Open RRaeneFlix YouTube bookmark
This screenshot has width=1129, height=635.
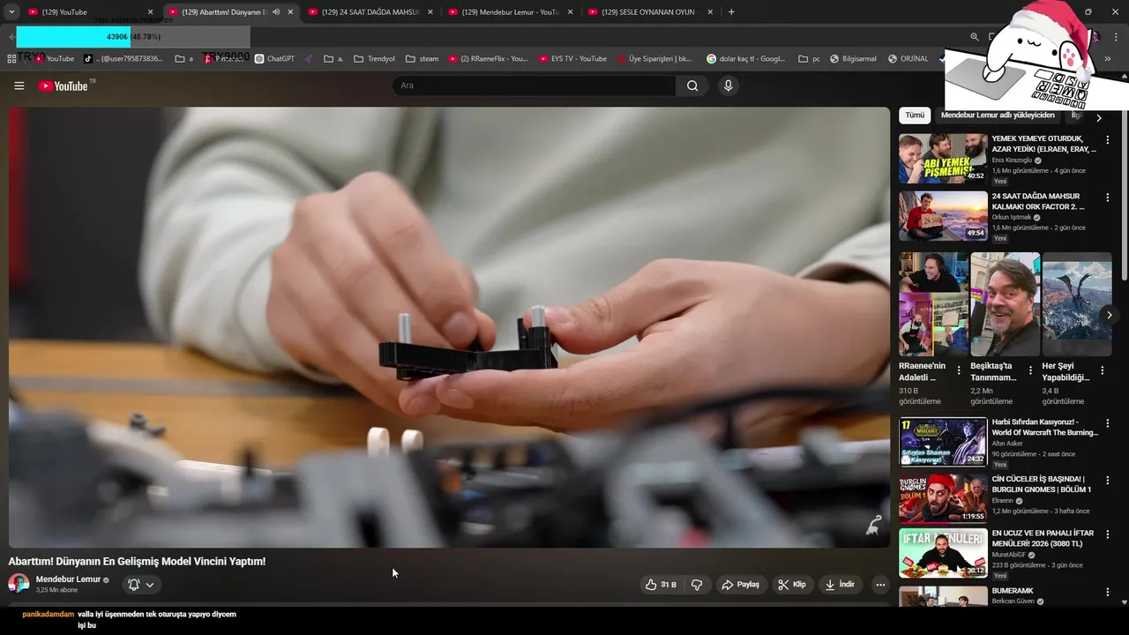coord(488,59)
